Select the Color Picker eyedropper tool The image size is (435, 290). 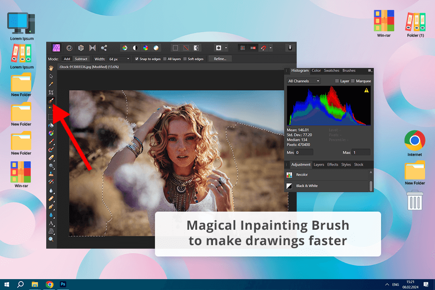(51, 84)
